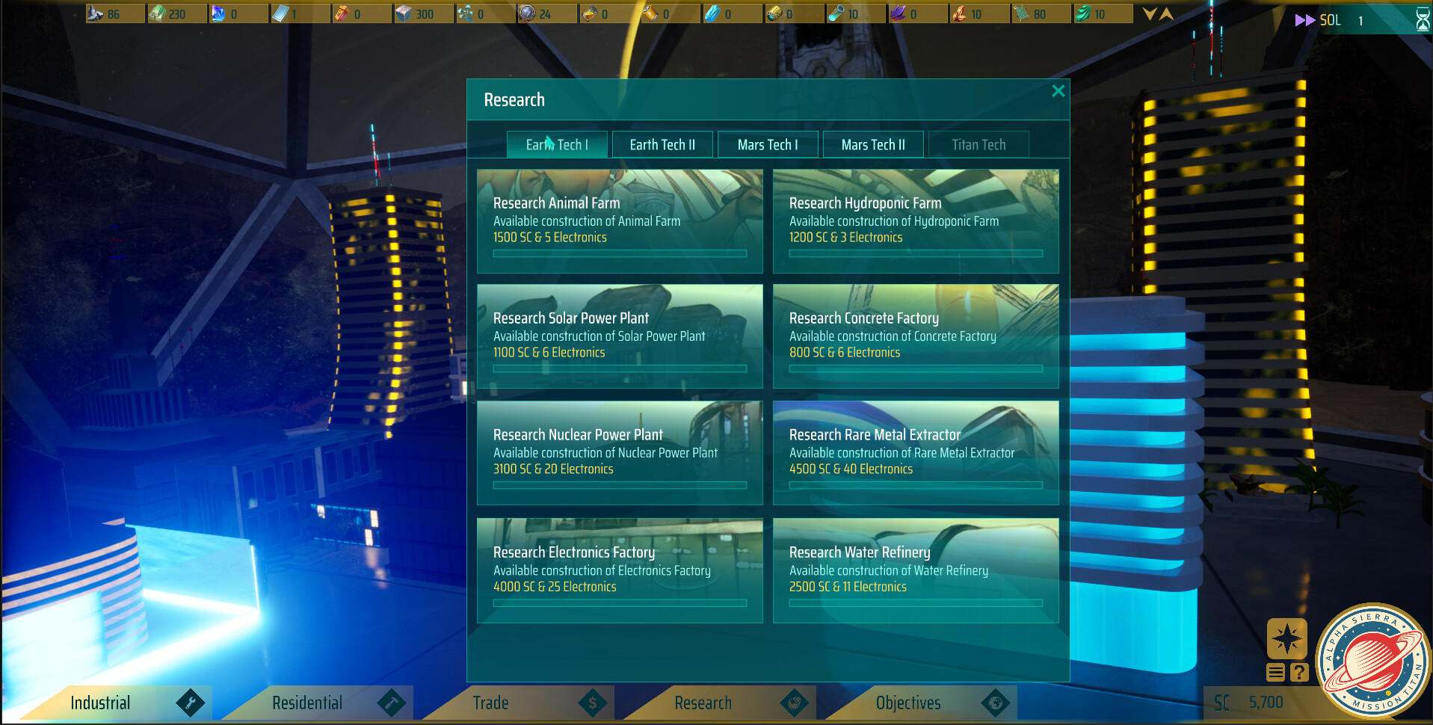Open the Mars Tech I tab
This screenshot has height=725, width=1433.
pyautogui.click(x=768, y=145)
